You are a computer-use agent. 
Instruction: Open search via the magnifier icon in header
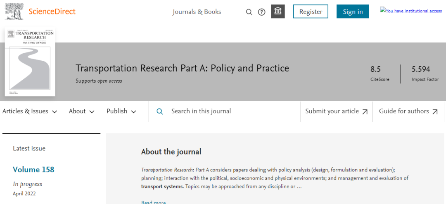pos(249,12)
